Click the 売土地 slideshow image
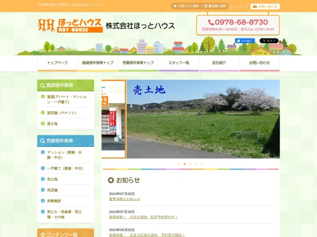The height and width of the screenshot is (237, 317). 203,119
